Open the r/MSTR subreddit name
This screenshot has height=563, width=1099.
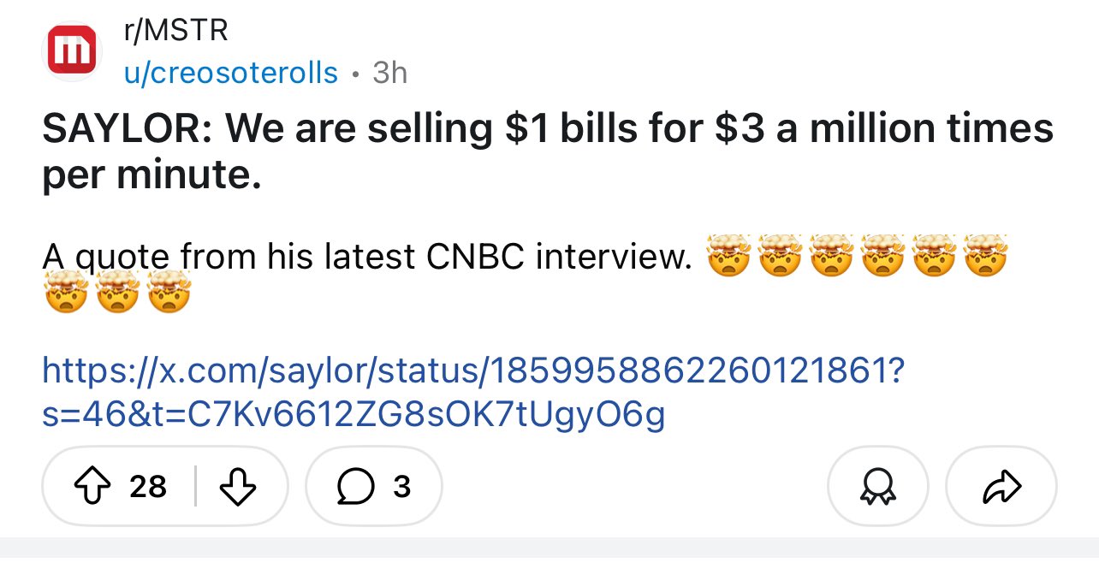176,31
